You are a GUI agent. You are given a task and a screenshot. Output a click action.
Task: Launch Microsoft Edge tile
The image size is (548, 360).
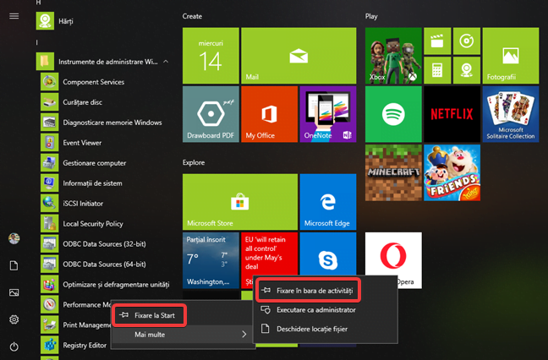coord(328,202)
